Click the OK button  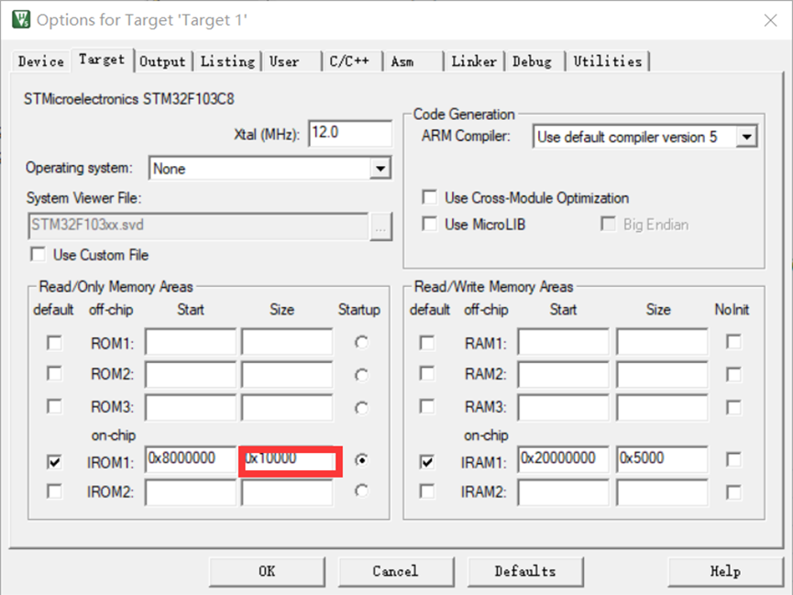(x=267, y=571)
